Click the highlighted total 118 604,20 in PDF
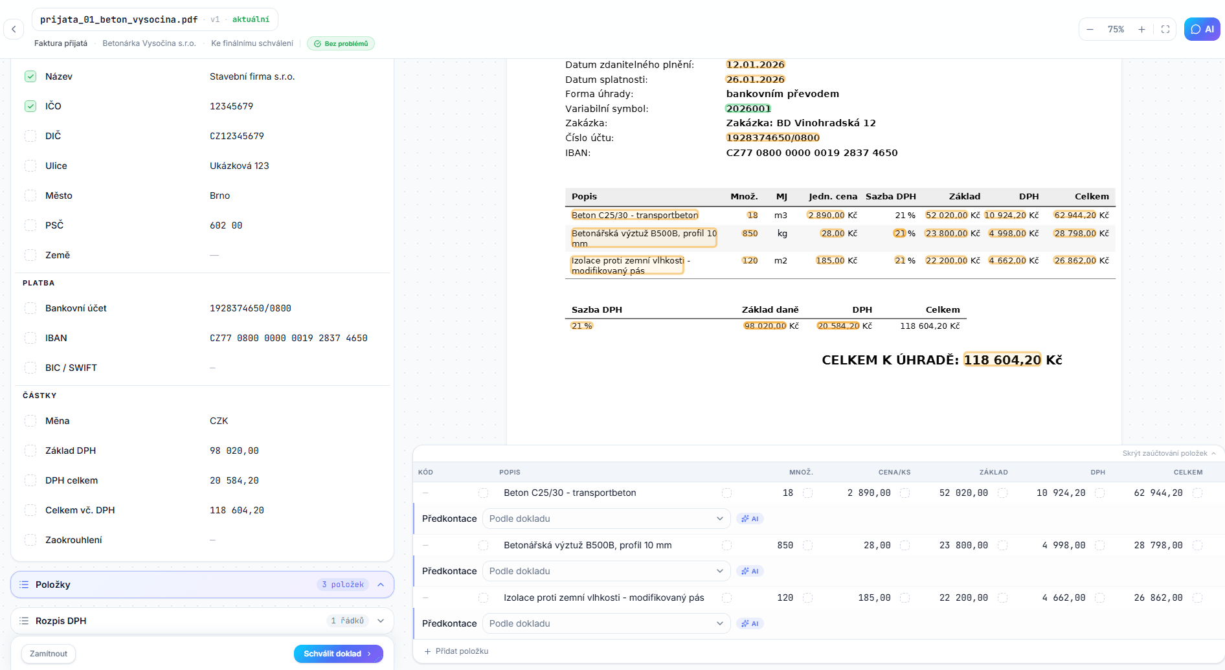The height and width of the screenshot is (670, 1225). pyautogui.click(x=1002, y=360)
